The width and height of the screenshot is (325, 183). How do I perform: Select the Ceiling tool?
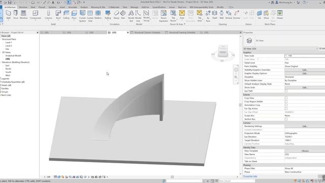[66, 15]
